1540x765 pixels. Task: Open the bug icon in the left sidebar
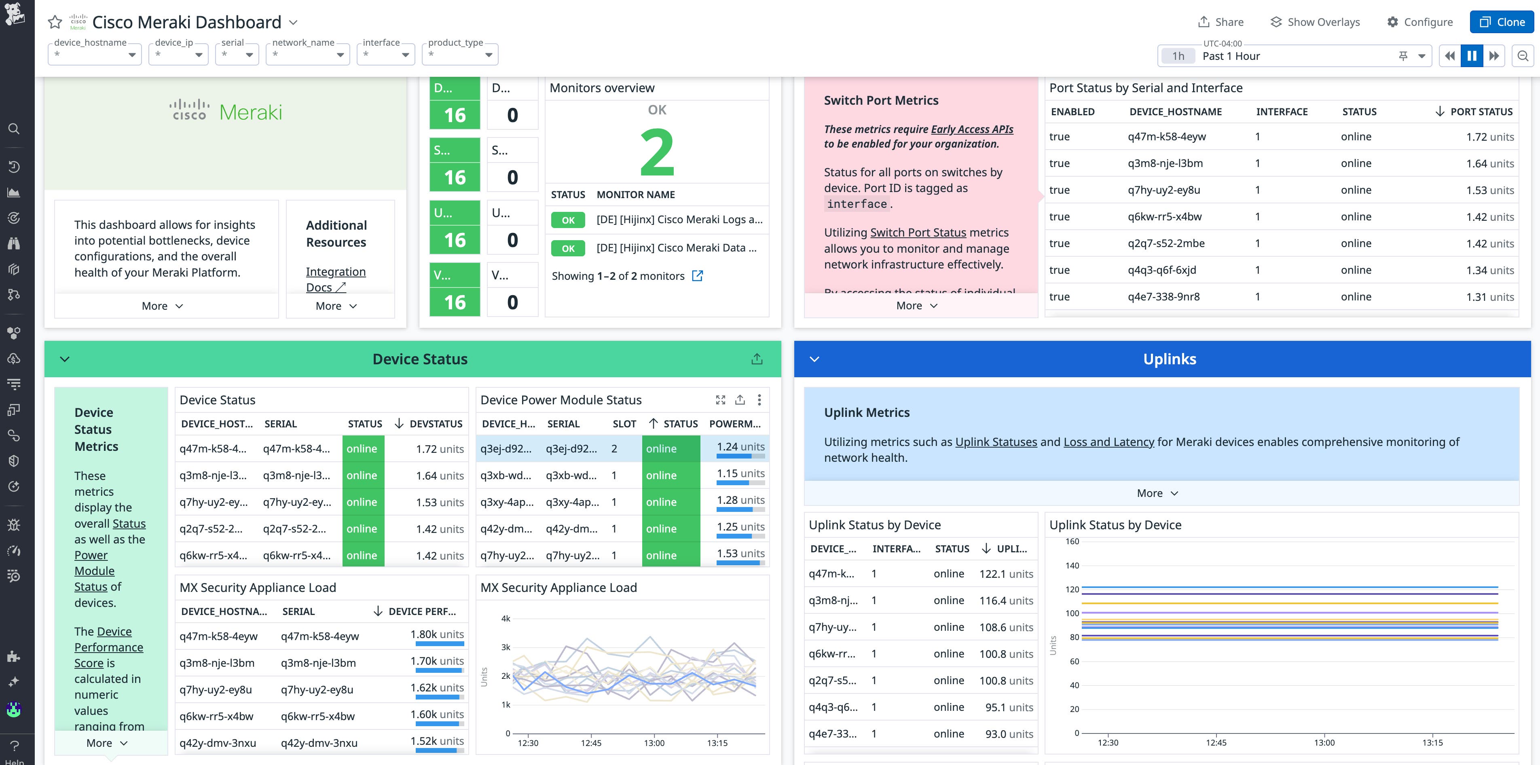(x=14, y=525)
